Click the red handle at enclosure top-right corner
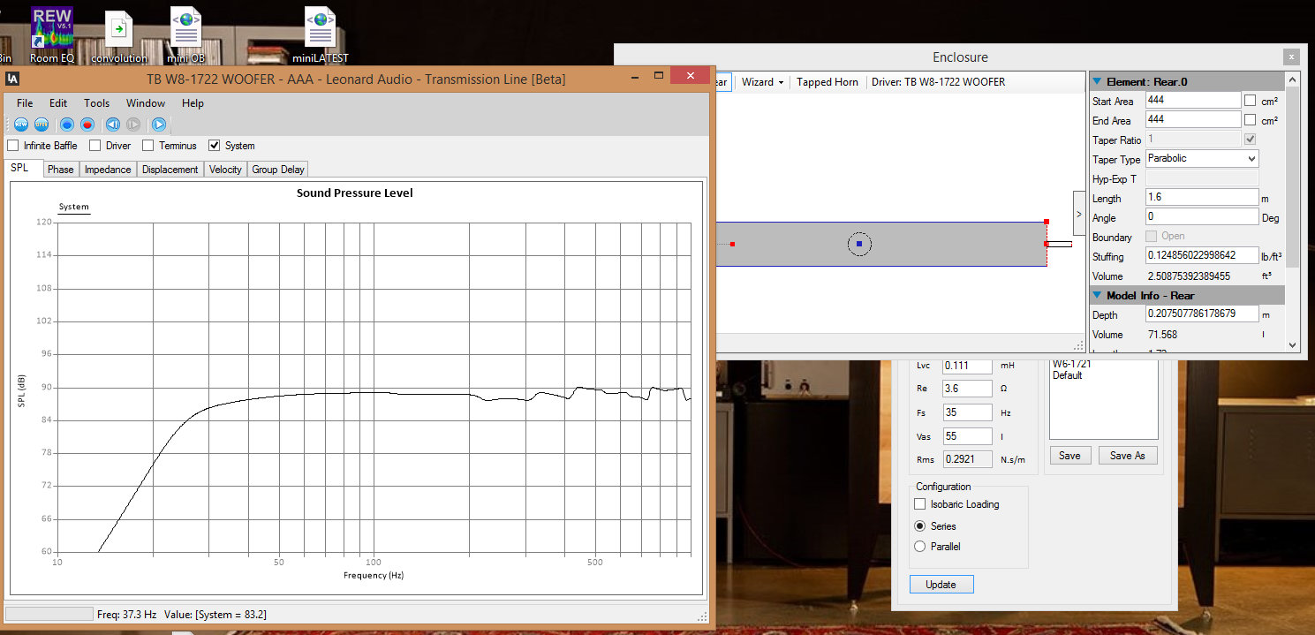Viewport: 1315px width, 635px height. [1047, 222]
